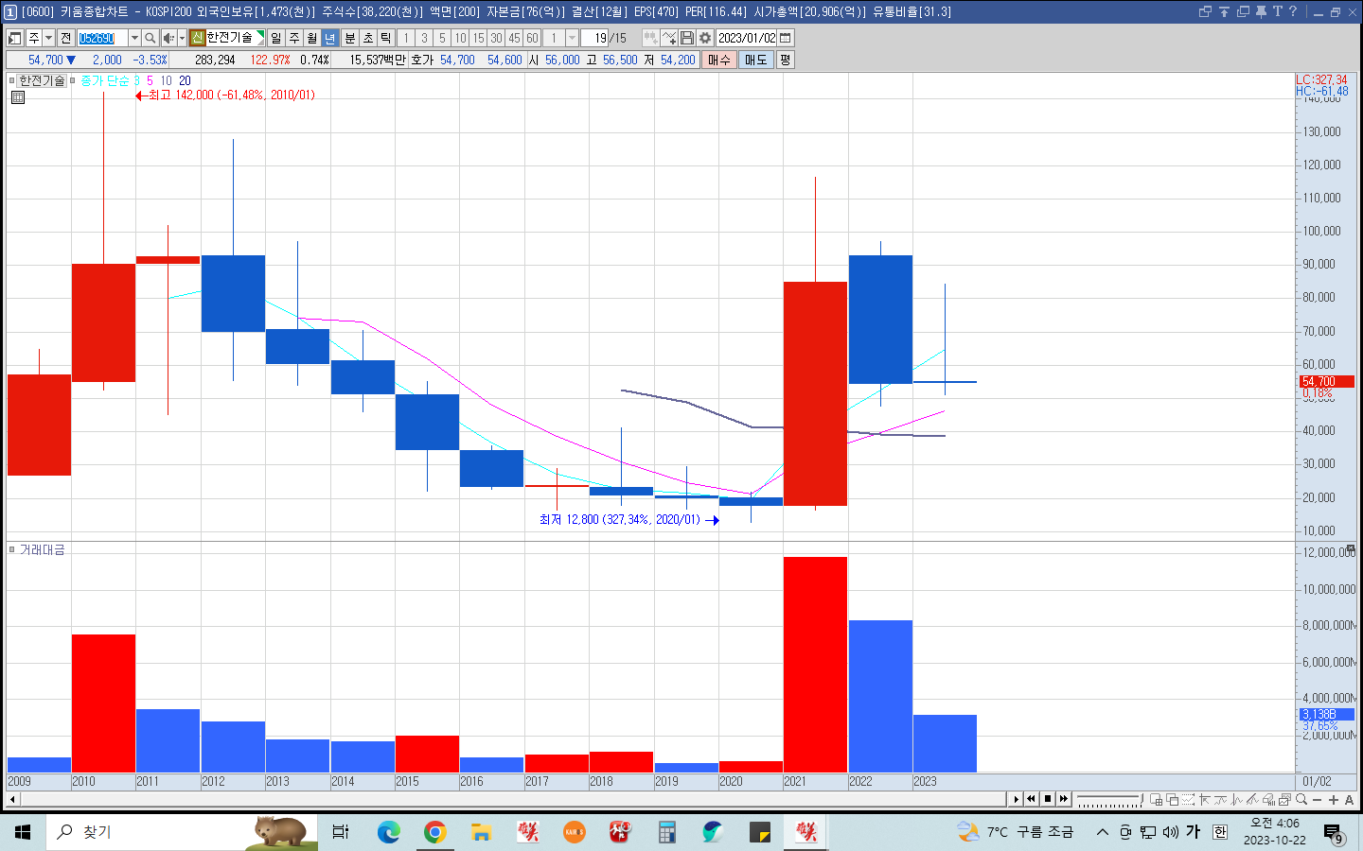The image size is (1363, 851).
Task: Click the date field 2023/01/02
Action: 747,38
